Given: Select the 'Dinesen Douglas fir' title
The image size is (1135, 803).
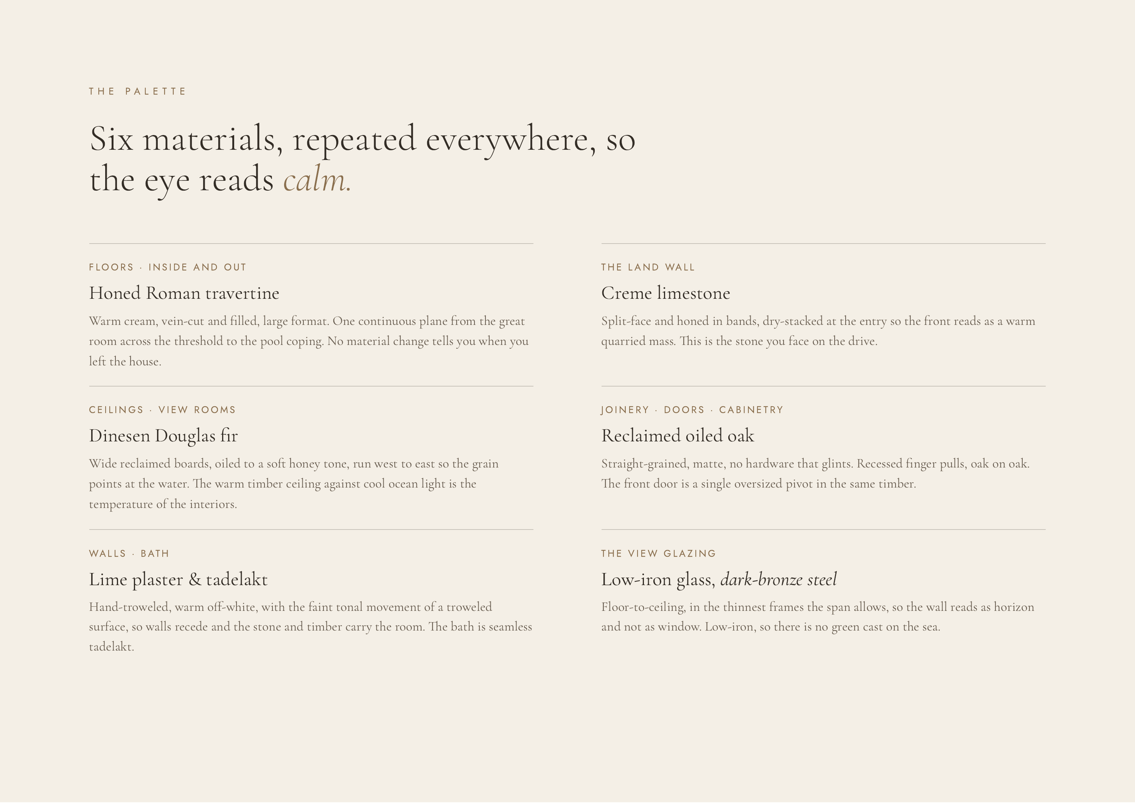Looking at the screenshot, I should coord(163,436).
